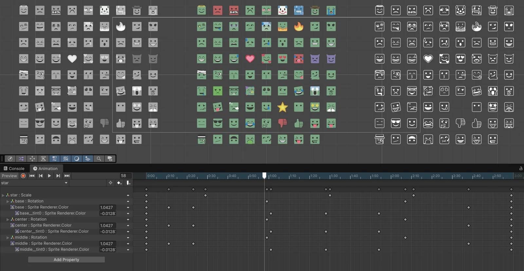Expand the base : Rotation property
Image resolution: width=524 pixels, height=271 pixels.
point(8,201)
